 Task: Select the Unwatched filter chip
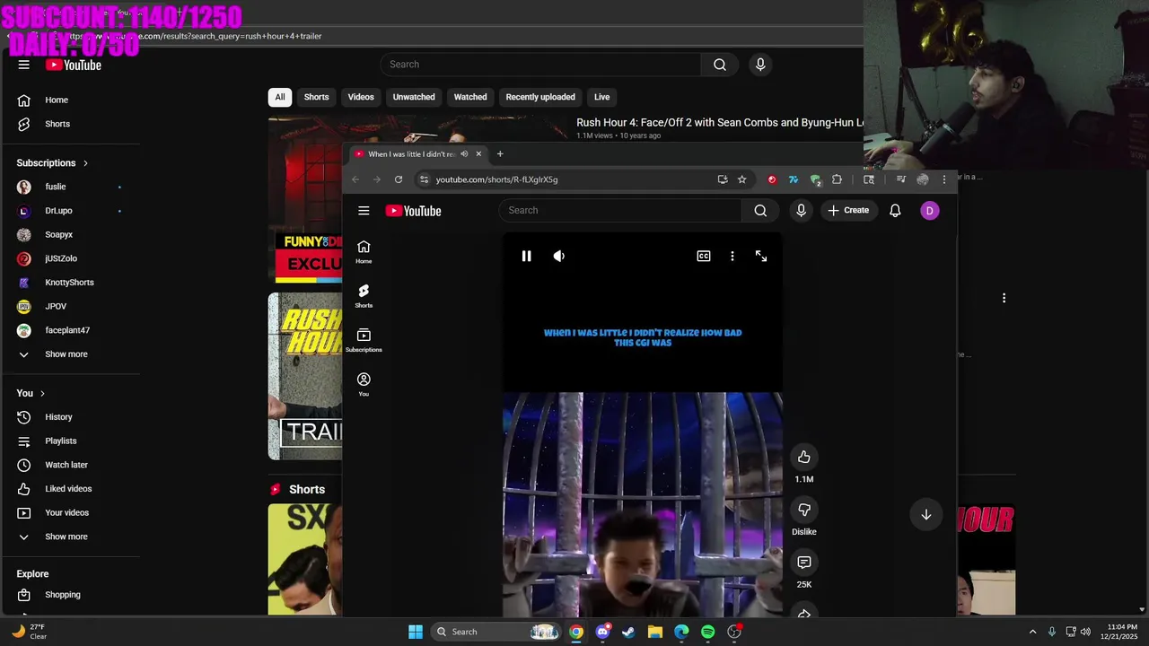point(414,97)
